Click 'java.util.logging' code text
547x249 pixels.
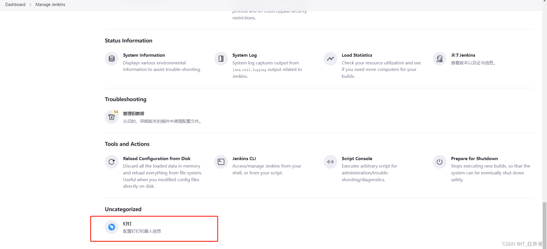click(249, 70)
